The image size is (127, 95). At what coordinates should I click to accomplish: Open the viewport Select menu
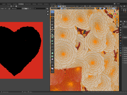point(72,8)
